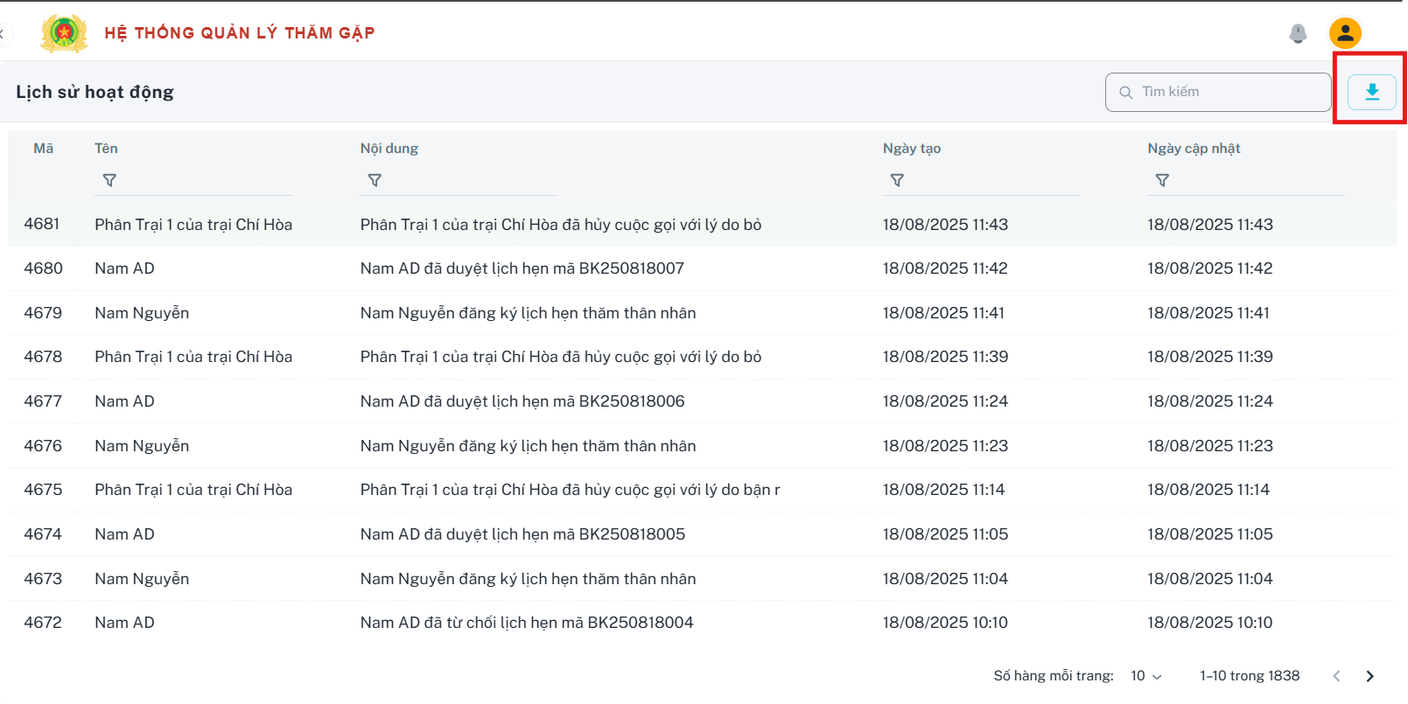Select row with code 4676
This screenshot has height=704, width=1408.
tap(702, 446)
